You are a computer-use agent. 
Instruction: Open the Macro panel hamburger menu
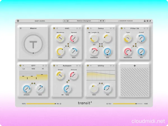coord(21,28)
